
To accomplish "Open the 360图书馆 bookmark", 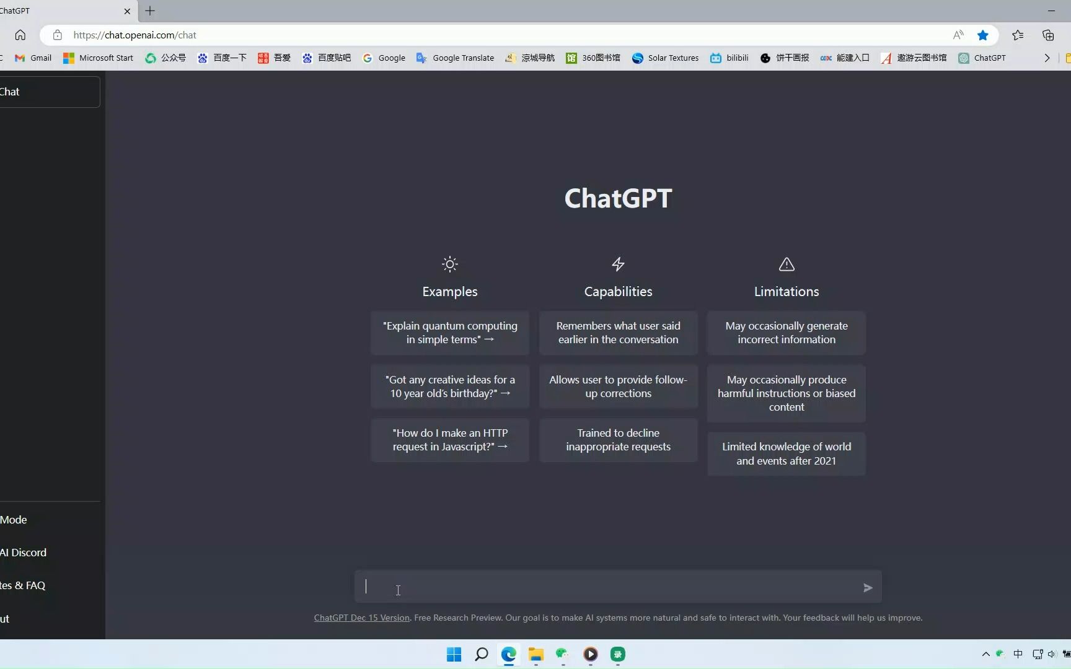I will (x=593, y=58).
